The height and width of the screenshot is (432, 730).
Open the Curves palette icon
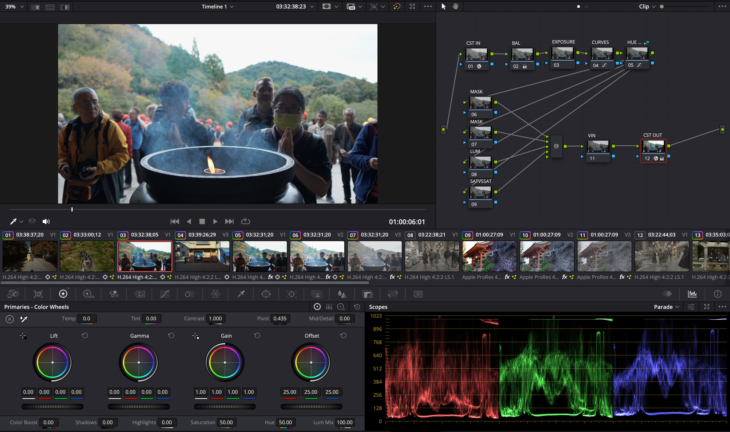[x=165, y=294]
